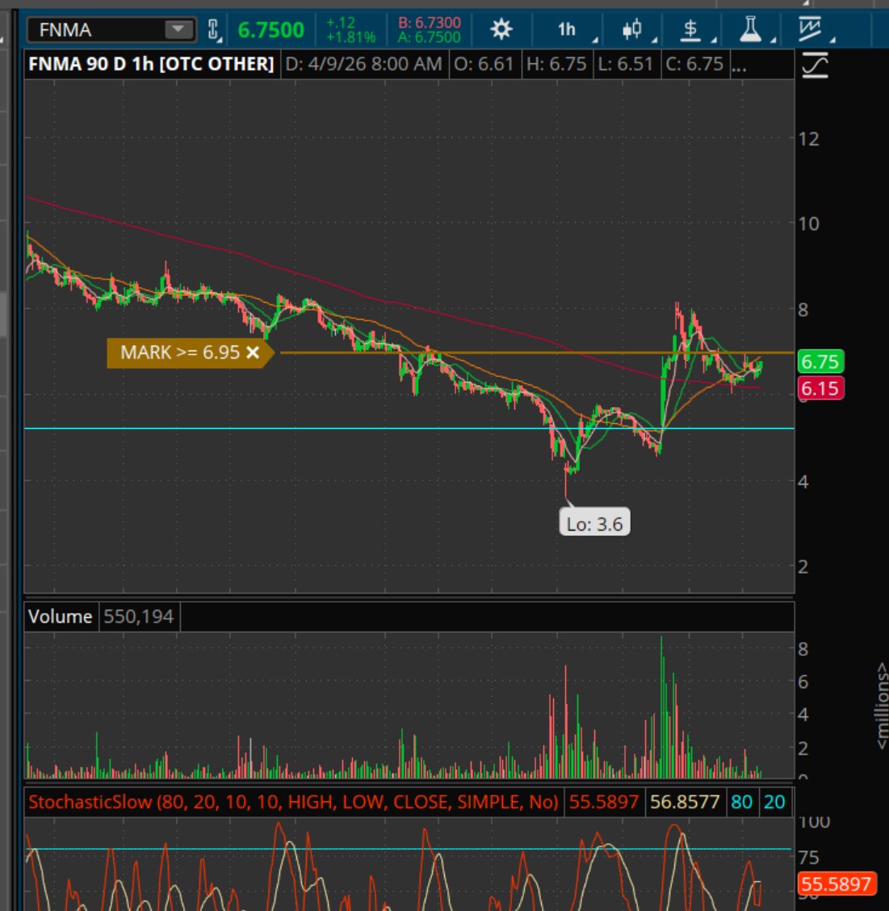Click the date readout D: 4/9/26 8:00 AM
Image resolution: width=889 pixels, height=911 pixels.
[x=363, y=64]
